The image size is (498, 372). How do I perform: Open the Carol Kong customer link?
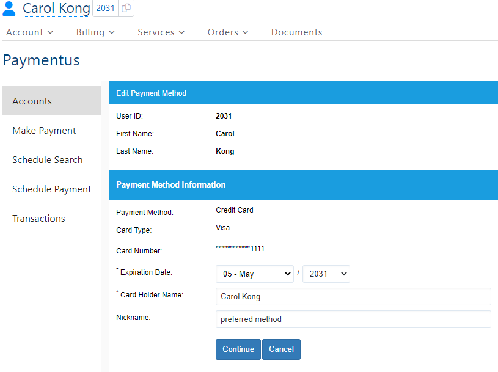(x=56, y=9)
